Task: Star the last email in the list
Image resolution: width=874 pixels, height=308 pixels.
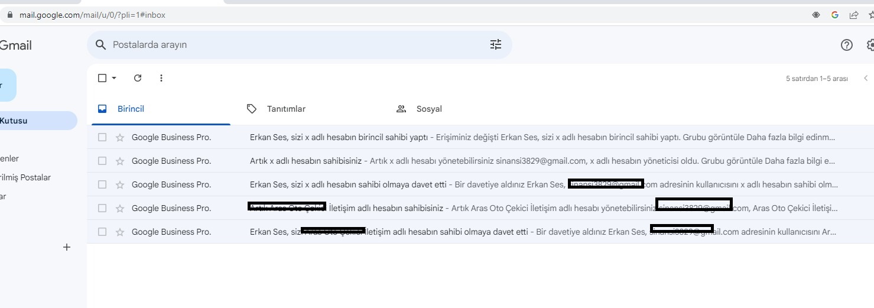Action: [120, 232]
